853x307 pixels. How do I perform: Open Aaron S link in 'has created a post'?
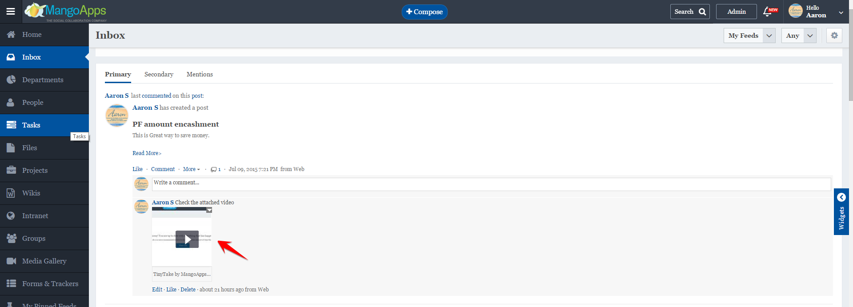pyautogui.click(x=145, y=108)
